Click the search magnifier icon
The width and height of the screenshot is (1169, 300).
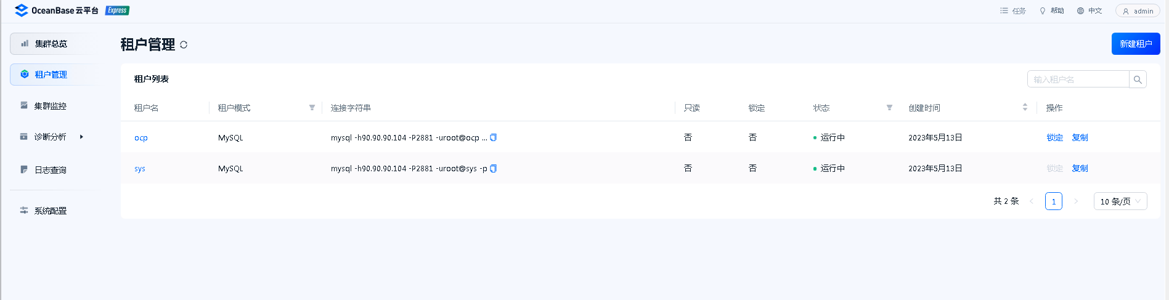tap(1138, 79)
